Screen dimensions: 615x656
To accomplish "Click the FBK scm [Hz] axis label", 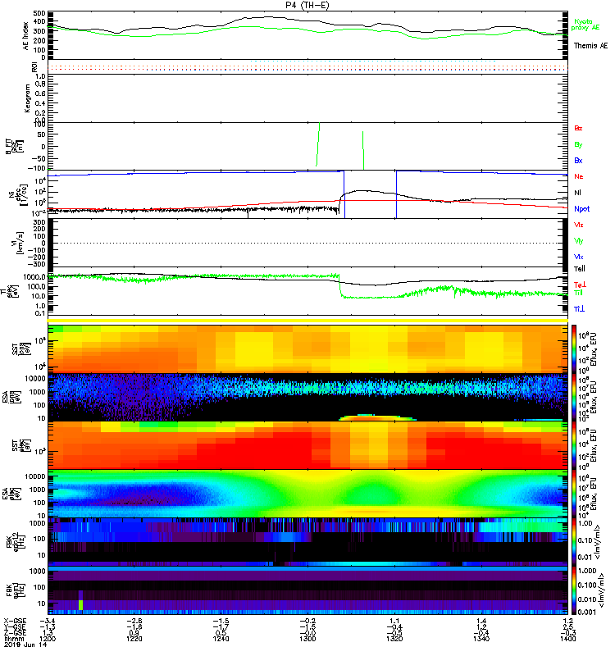I will tap(15, 590).
